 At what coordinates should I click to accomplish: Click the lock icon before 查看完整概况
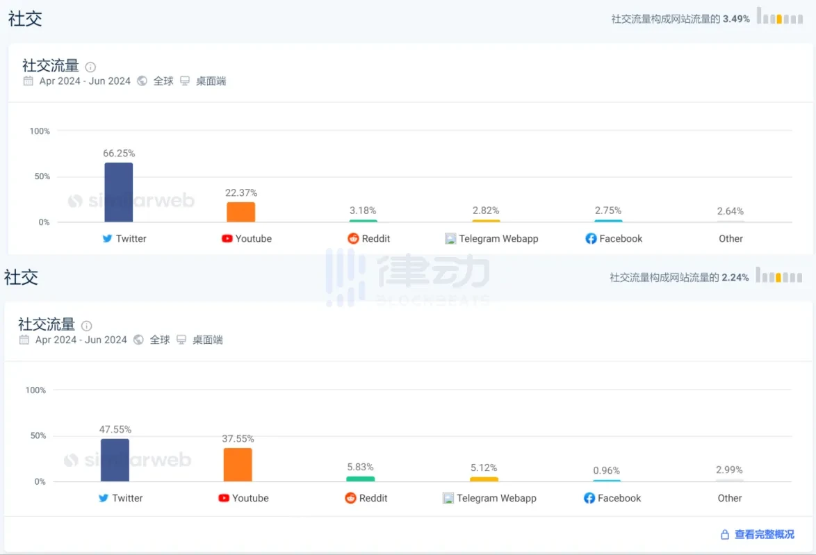[725, 534]
